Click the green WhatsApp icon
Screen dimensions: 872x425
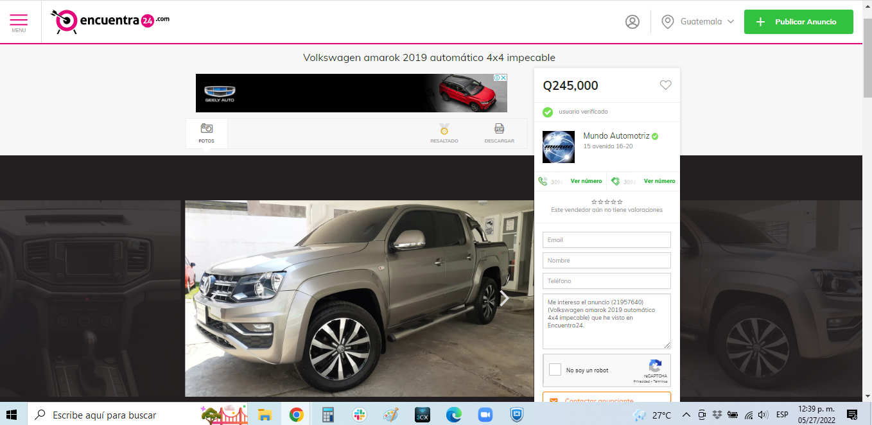click(615, 182)
